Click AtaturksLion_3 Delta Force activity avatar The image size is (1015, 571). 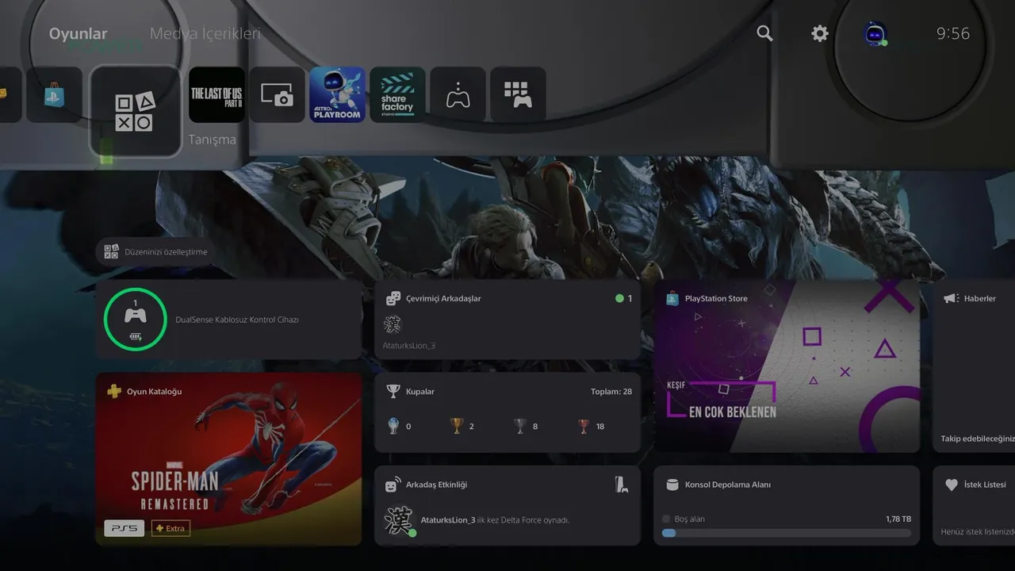click(398, 520)
